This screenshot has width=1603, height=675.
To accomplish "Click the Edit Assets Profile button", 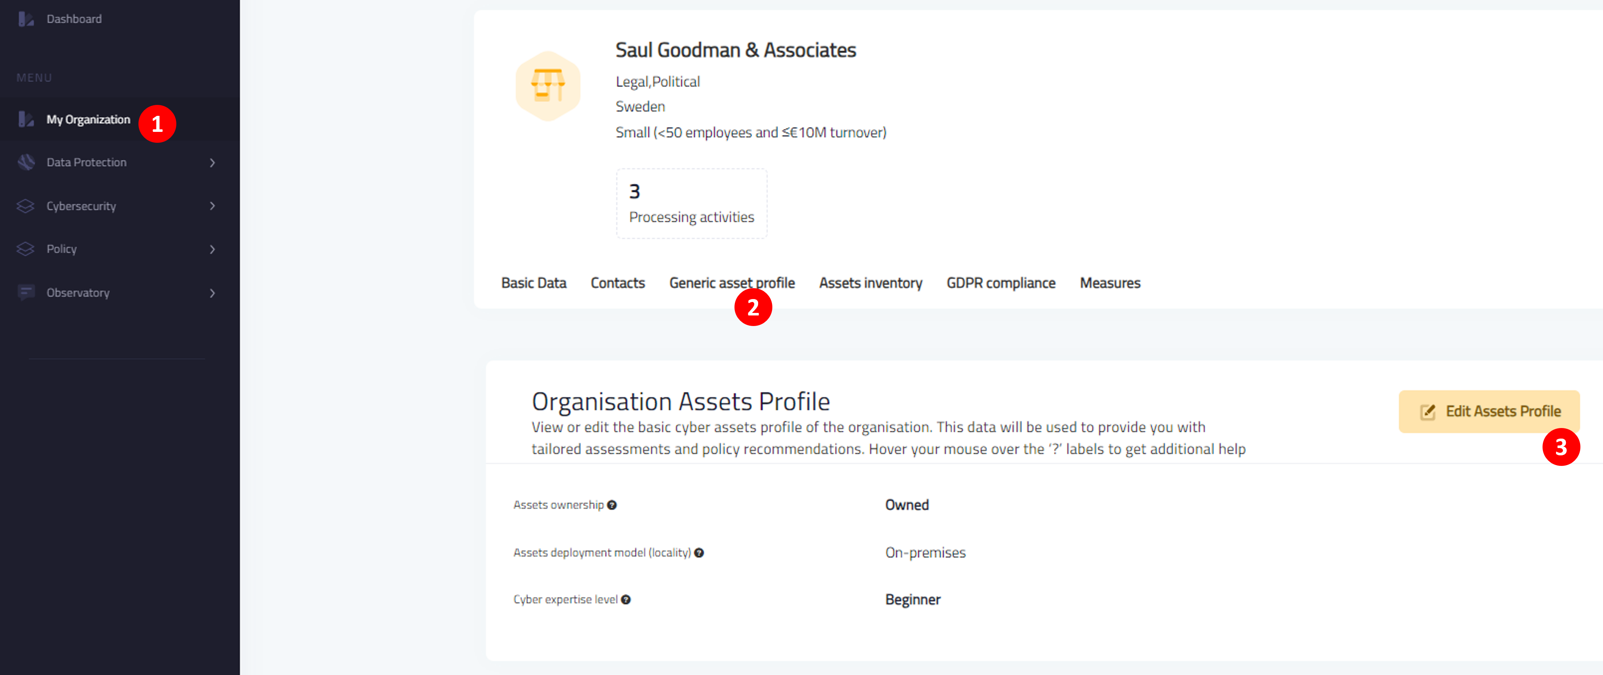I will click(1489, 412).
